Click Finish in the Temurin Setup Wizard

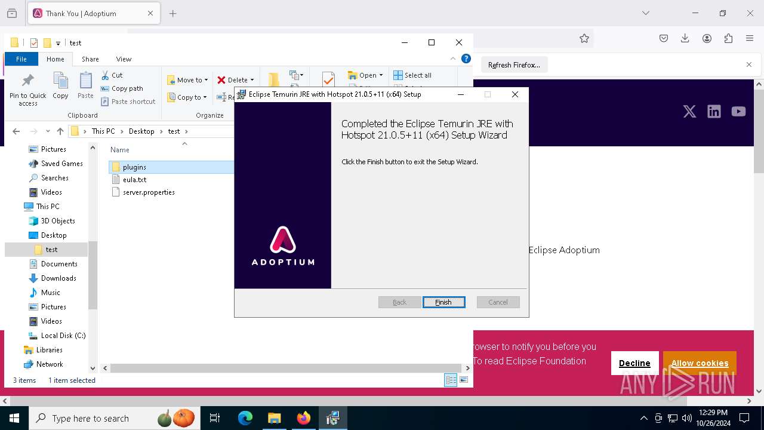pyautogui.click(x=443, y=302)
